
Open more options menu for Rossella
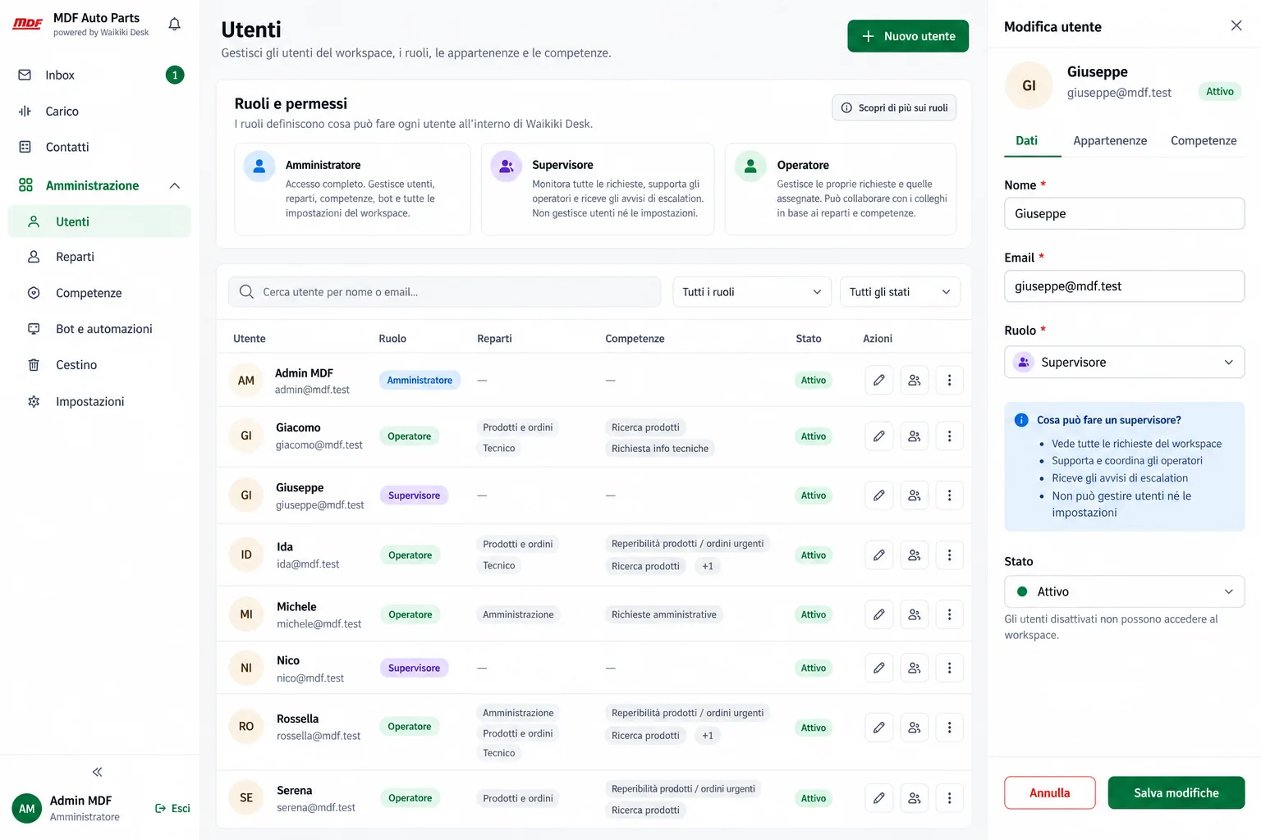click(950, 728)
